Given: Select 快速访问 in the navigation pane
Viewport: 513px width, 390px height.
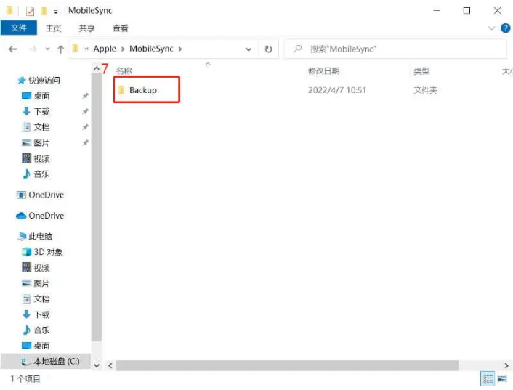Looking at the screenshot, I should [x=39, y=80].
